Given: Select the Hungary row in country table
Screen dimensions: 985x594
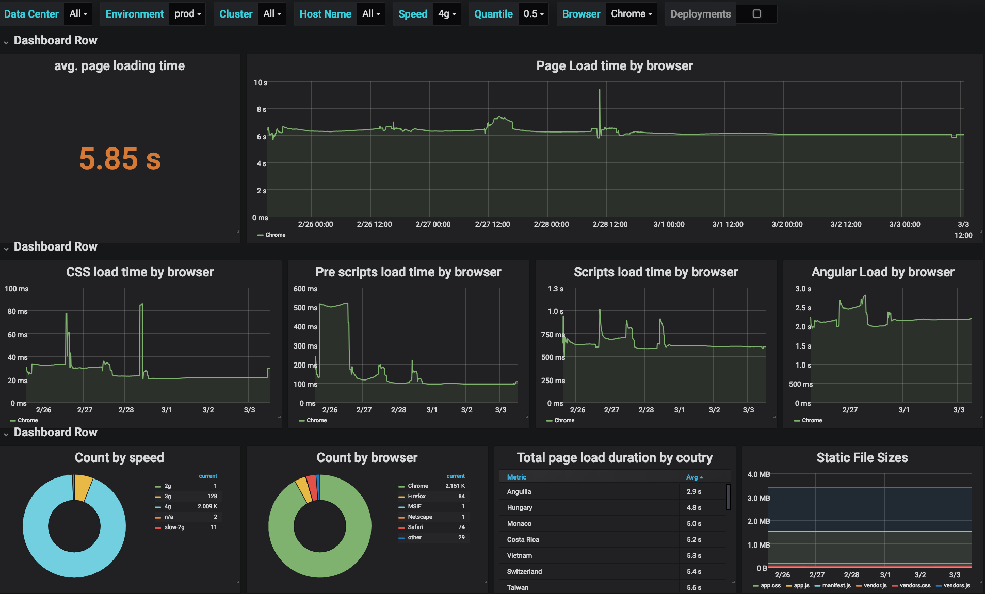Looking at the screenshot, I should click(x=614, y=508).
